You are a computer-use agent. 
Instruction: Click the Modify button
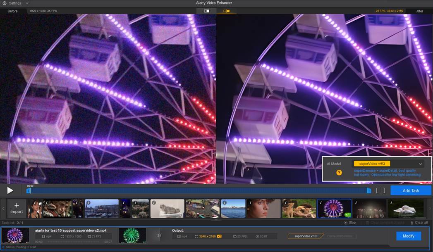pos(408,236)
